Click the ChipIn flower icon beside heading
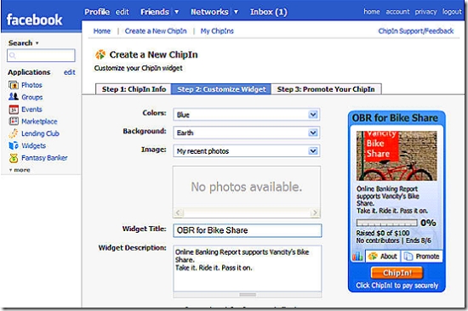468x311 pixels. 100,54
